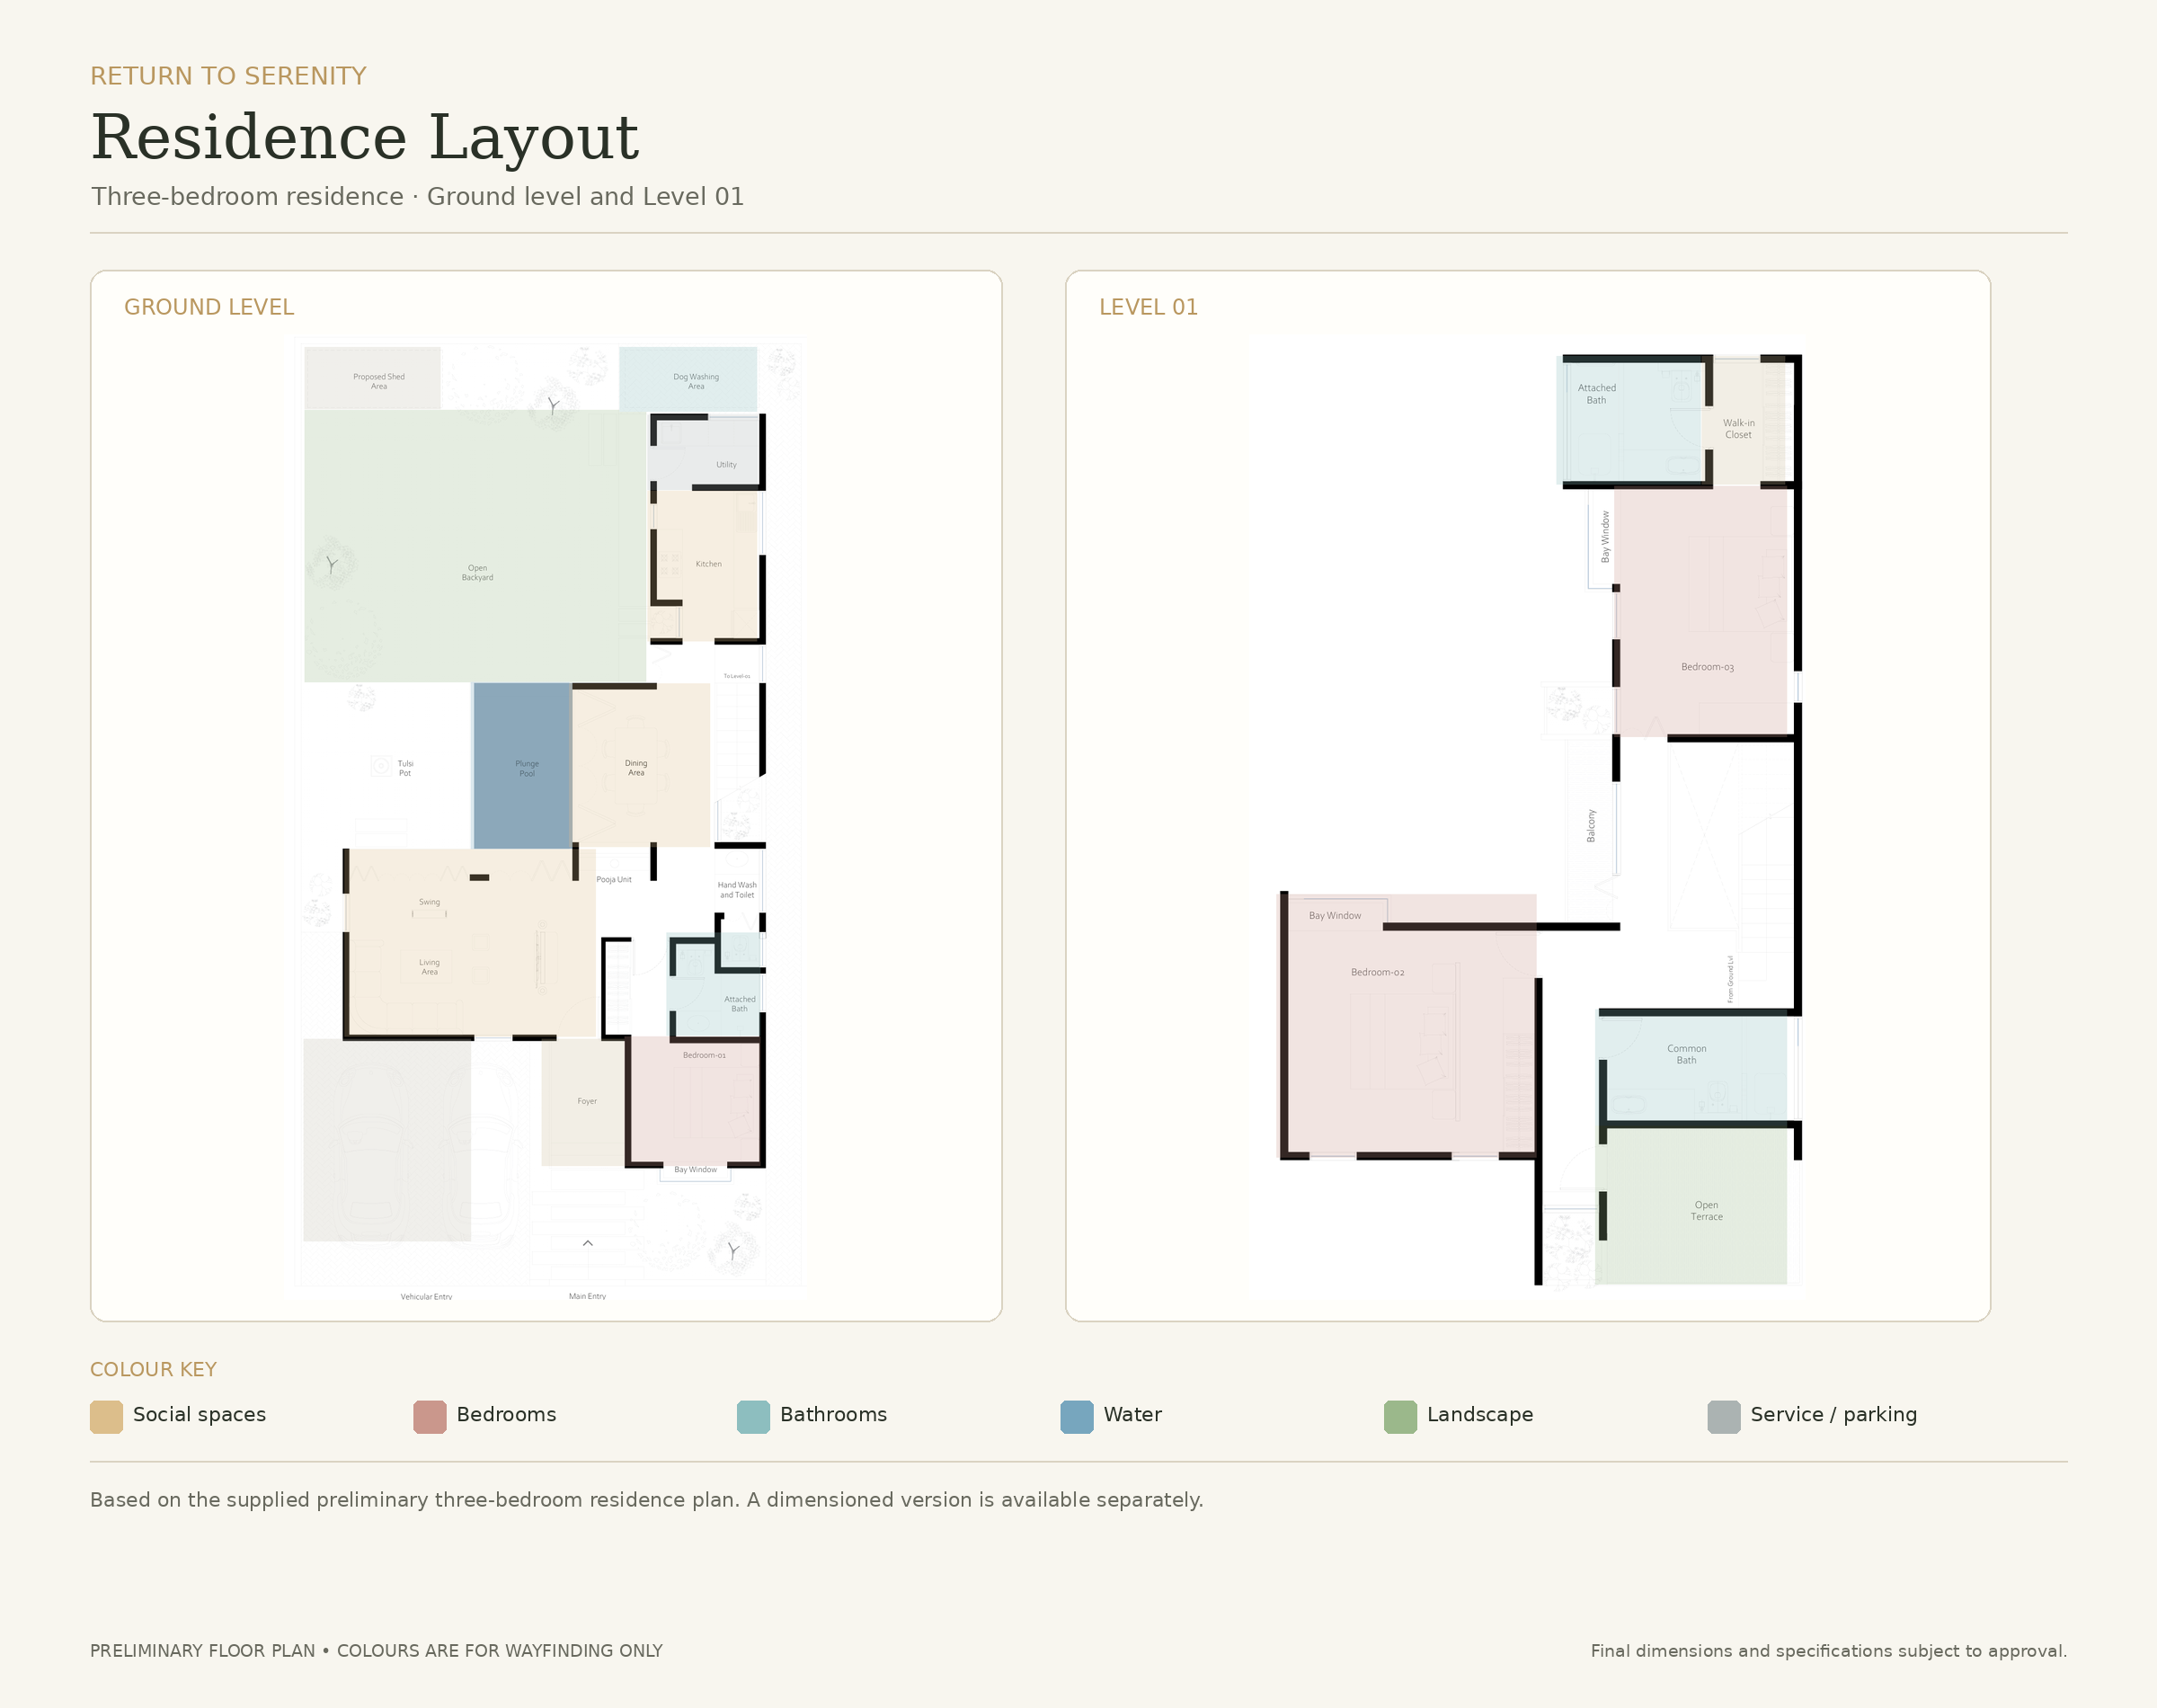
Task: Select the Hand Wash and Toilet label
Action: coord(738,890)
